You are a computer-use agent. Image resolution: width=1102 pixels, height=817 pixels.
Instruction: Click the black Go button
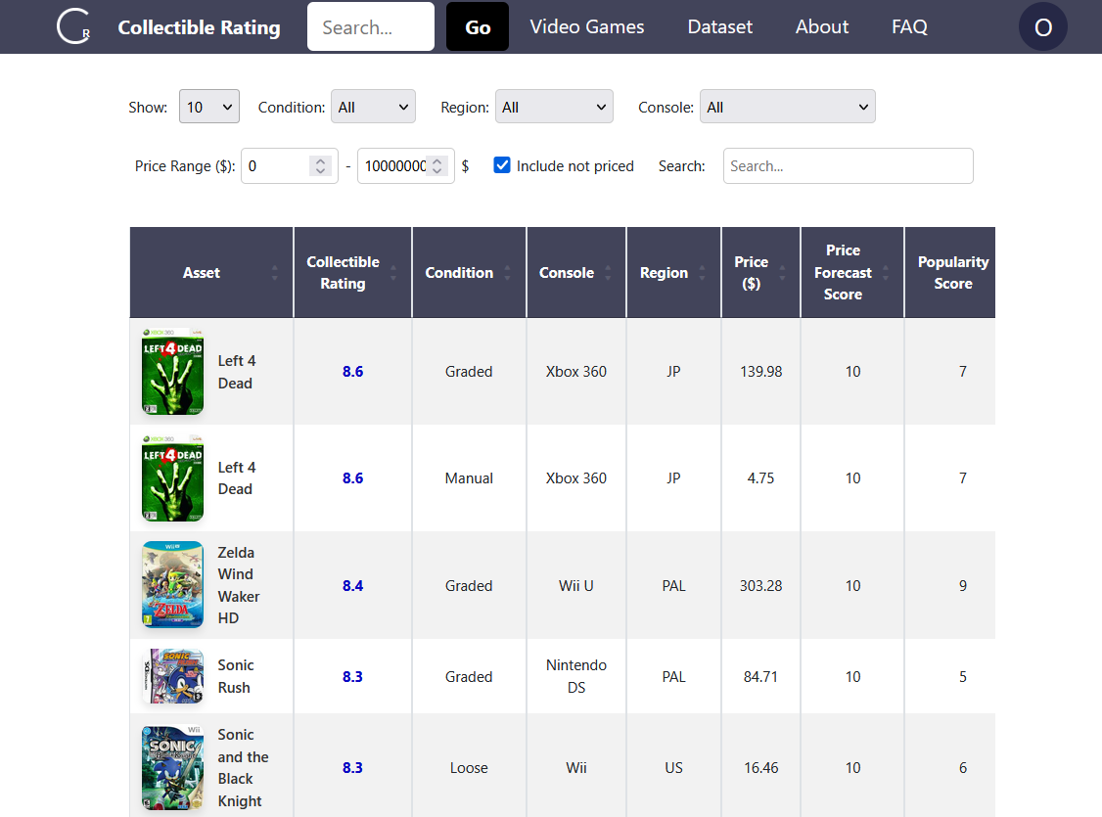point(478,26)
